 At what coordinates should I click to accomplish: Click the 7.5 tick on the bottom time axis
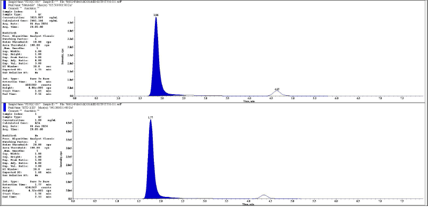coord(402,201)
